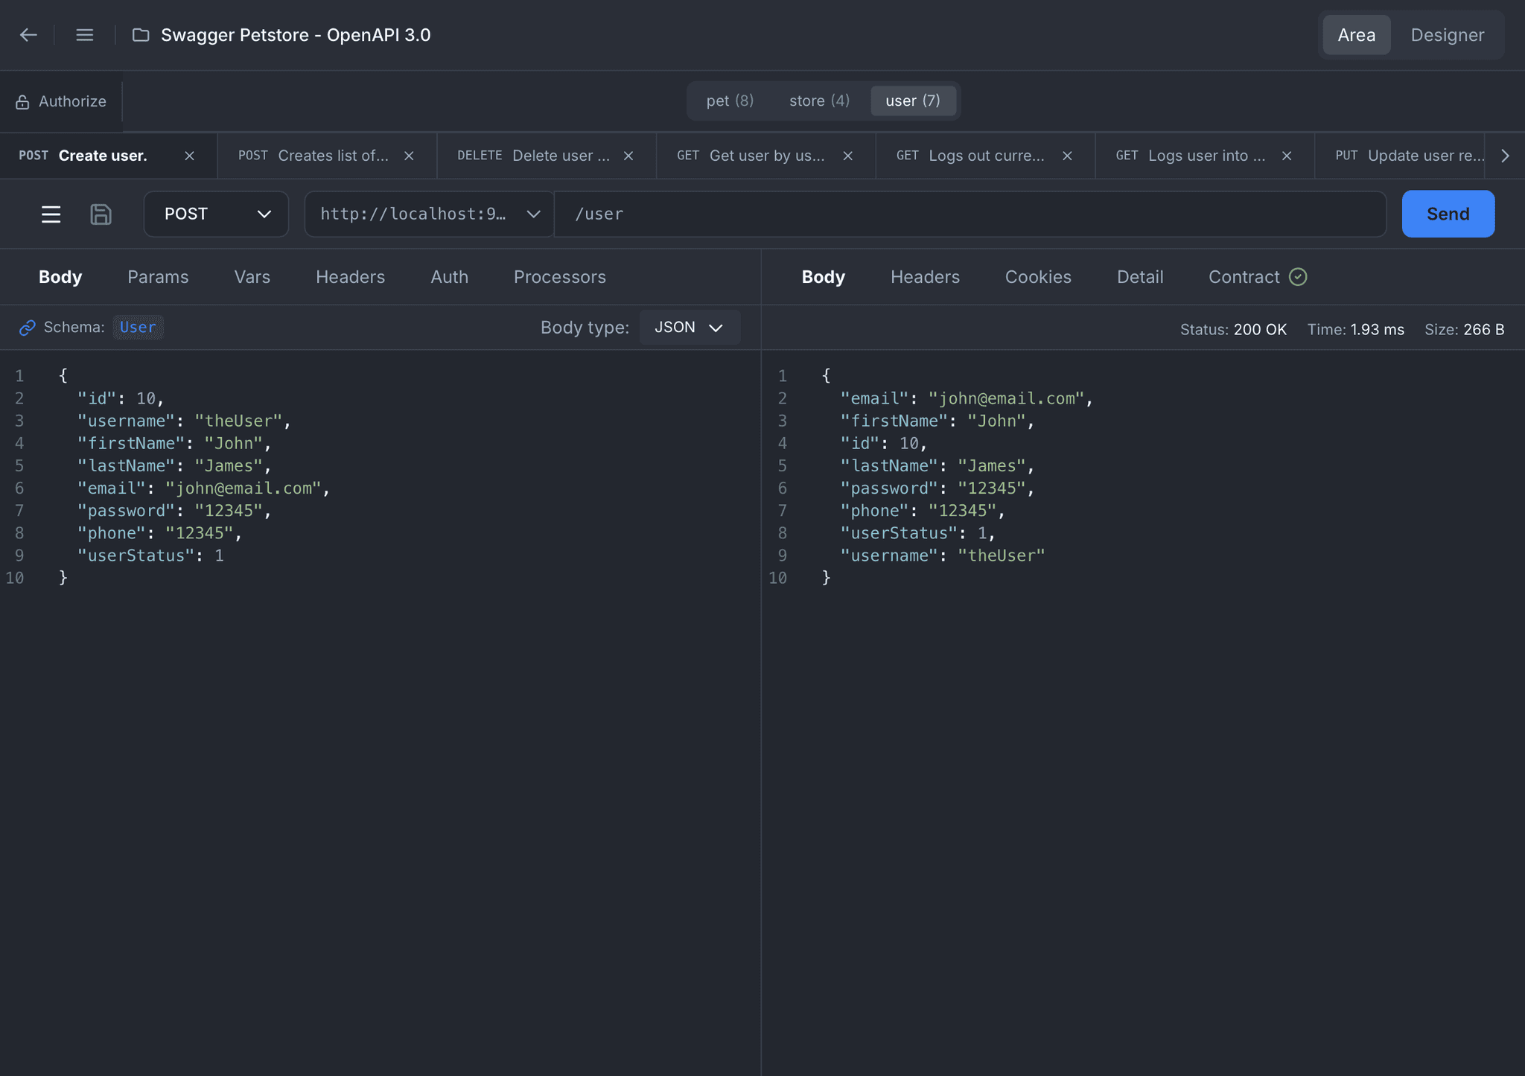Screen dimensions: 1525x1076
Task: Click the /user path input field
Action: tap(970, 214)
